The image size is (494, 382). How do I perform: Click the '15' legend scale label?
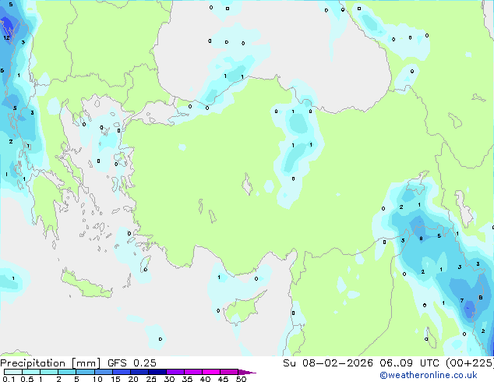coord(115,379)
